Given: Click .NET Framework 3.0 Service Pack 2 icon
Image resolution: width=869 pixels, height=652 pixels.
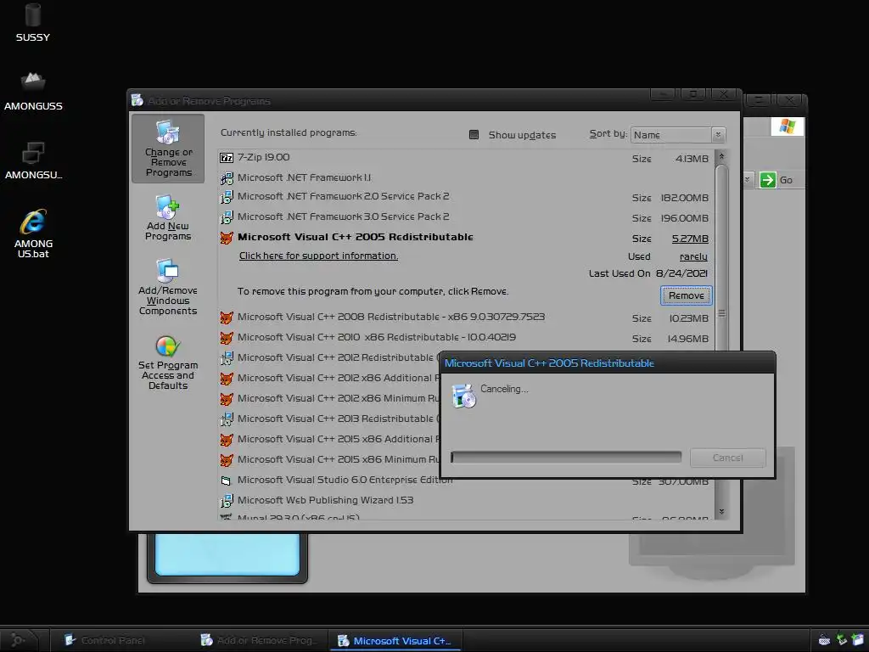Looking at the screenshot, I should (226, 217).
